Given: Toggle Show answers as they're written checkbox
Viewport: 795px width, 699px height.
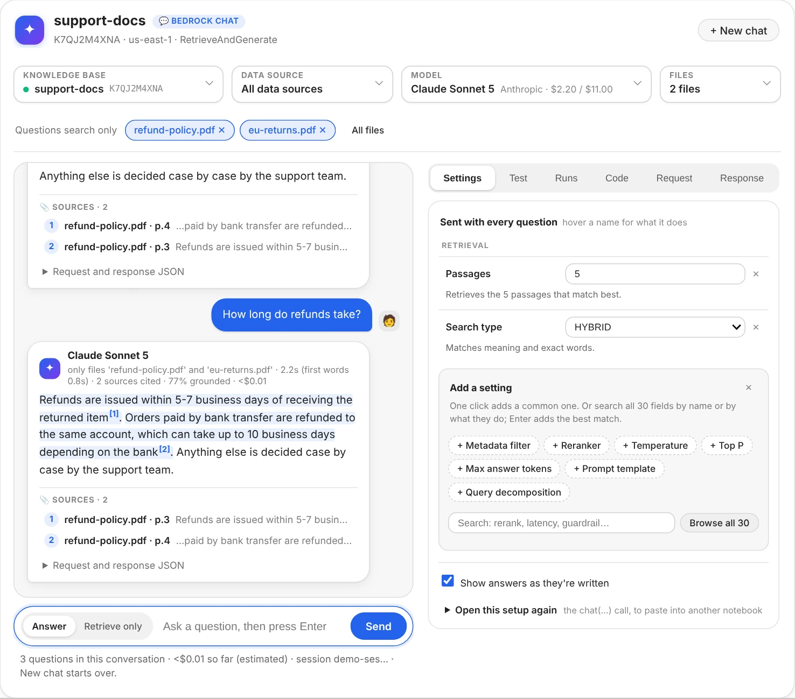Looking at the screenshot, I should [x=448, y=581].
